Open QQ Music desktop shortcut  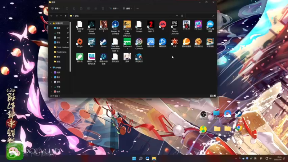click(x=203, y=130)
